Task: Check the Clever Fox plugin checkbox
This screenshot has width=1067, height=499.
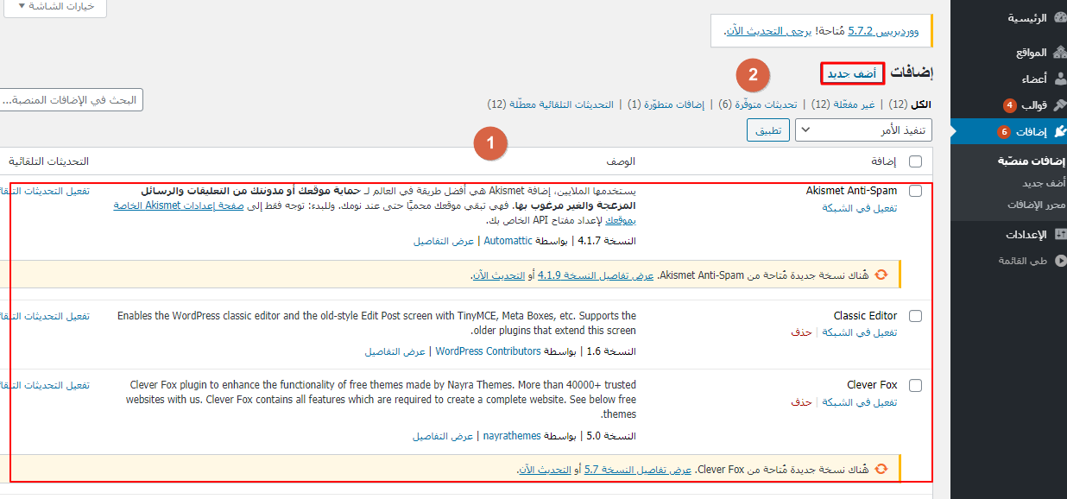Action: click(915, 386)
